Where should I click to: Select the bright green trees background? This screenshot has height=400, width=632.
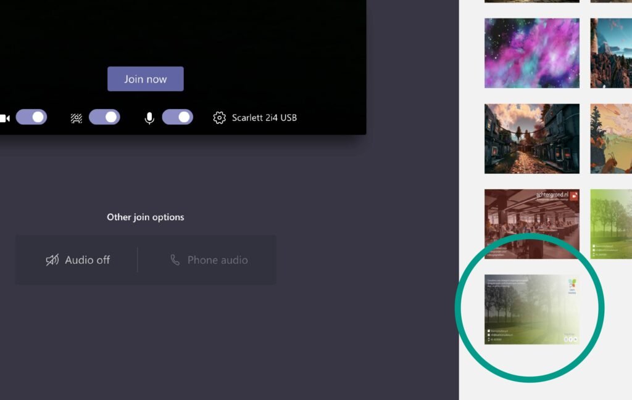point(611,224)
